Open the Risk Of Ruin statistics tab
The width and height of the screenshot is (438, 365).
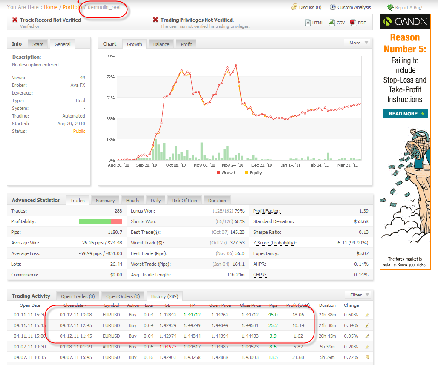point(184,201)
